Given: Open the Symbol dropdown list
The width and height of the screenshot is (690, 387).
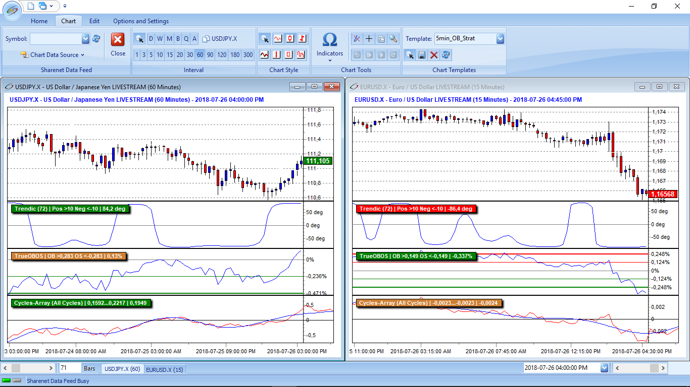Looking at the screenshot, I should (x=85, y=39).
